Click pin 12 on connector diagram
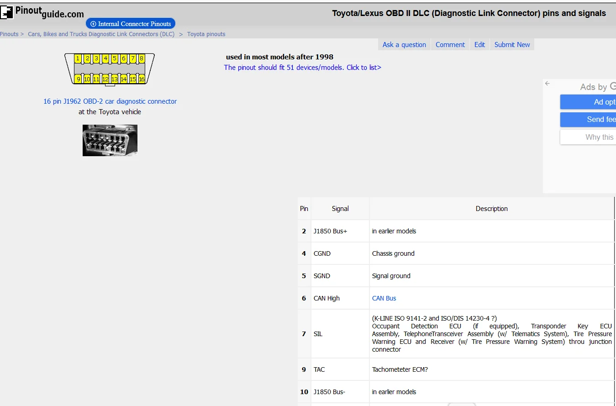The image size is (616, 406). tap(105, 79)
